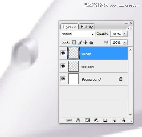
Task: Create new fill or adjustment layer
Action: point(97,120)
